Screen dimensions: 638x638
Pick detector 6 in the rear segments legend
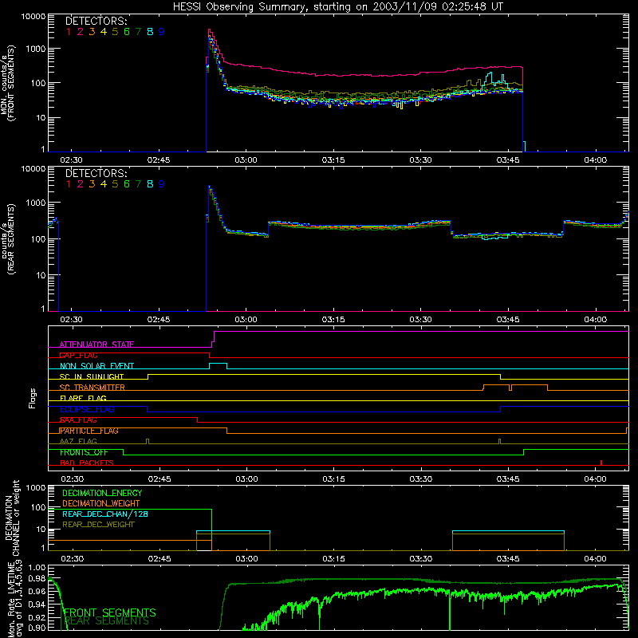(127, 184)
